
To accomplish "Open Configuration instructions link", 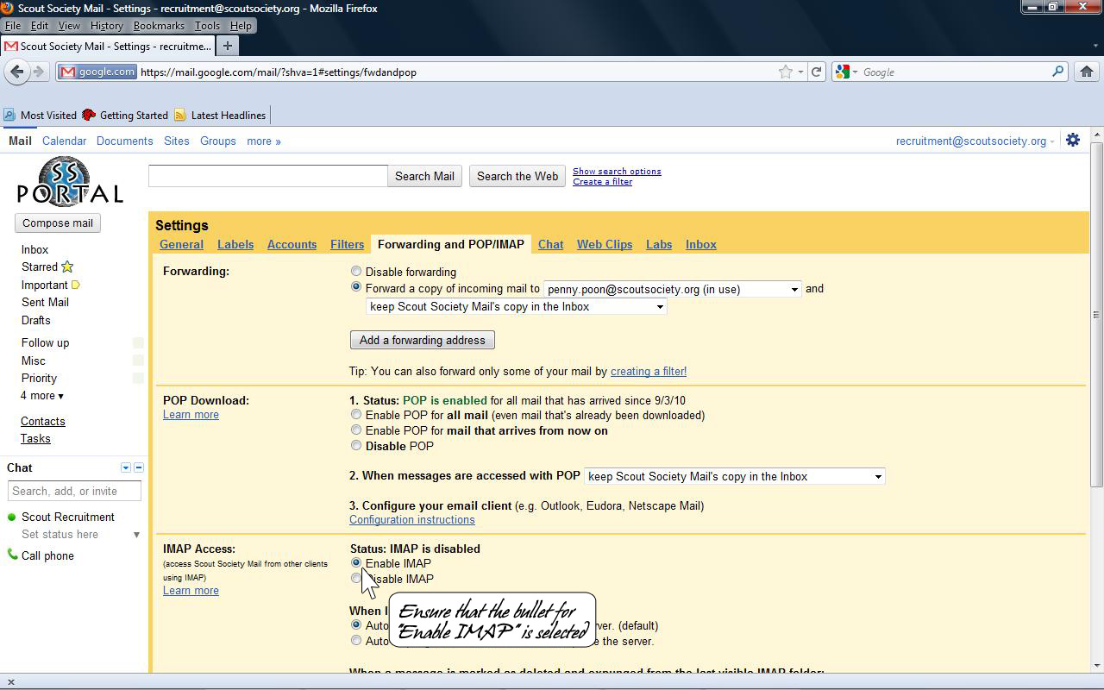I will click(411, 519).
